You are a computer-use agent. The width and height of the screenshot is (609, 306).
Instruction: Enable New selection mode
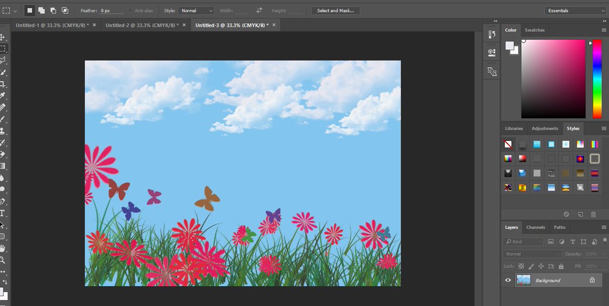(x=30, y=10)
